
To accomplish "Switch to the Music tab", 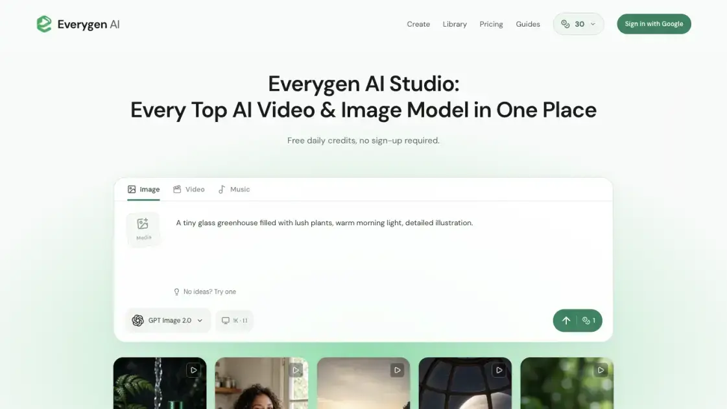I will (x=234, y=190).
